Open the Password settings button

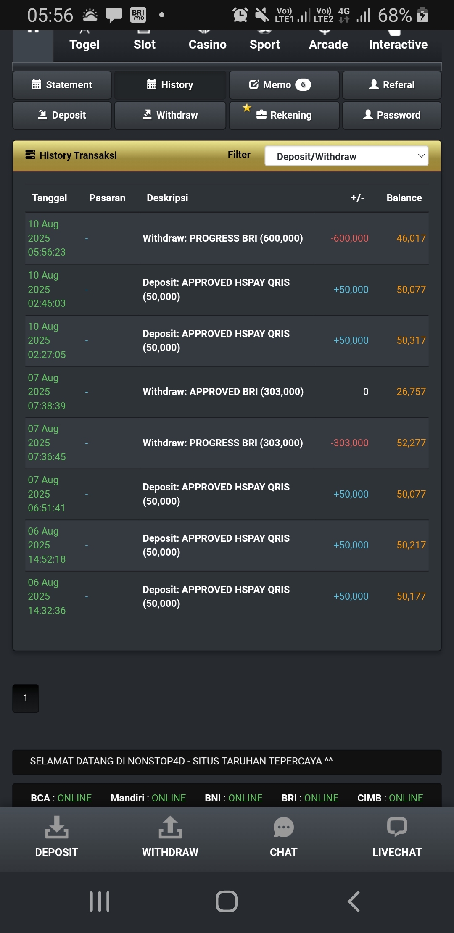point(392,115)
